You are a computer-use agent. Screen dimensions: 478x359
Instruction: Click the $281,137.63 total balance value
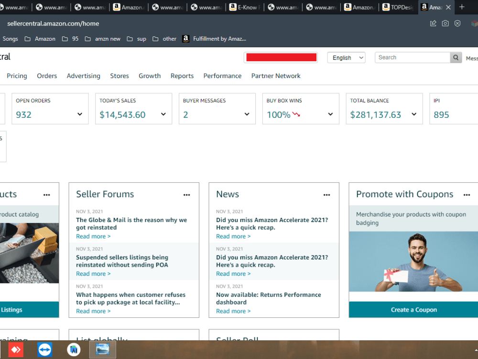pyautogui.click(x=376, y=115)
